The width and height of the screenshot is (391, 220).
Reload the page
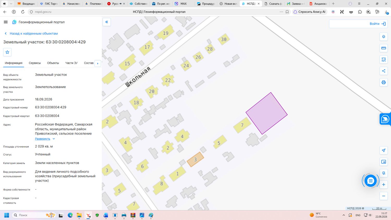pos(23,12)
